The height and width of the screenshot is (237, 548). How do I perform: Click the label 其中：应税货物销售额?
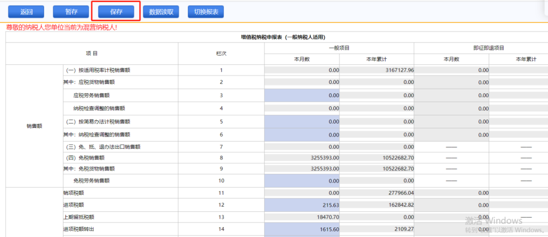click(x=89, y=82)
